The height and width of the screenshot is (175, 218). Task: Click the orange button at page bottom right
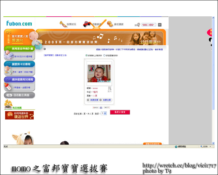[152, 144]
